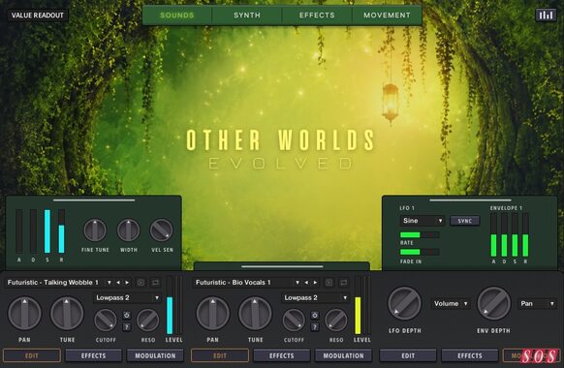Viewport: 564px width, 368px height.
Task: Collapse the ADSR panel using its top handle
Action: click(94, 200)
